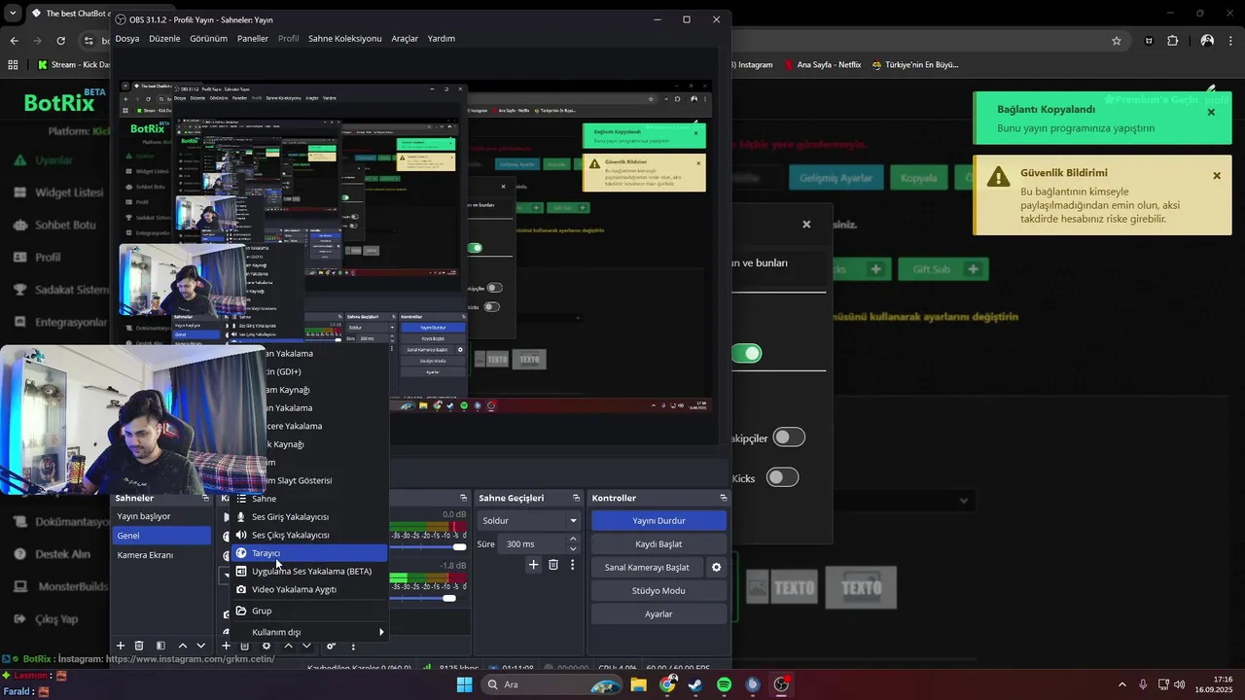Open Araçlar menu in OBS
This screenshot has width=1245, height=700.
click(405, 39)
